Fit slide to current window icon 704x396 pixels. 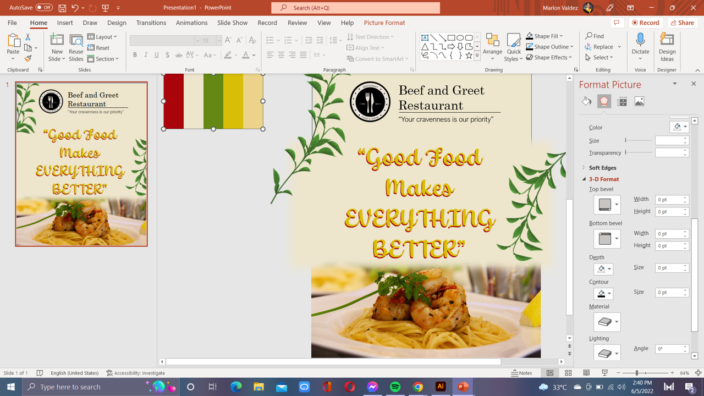[698, 373]
